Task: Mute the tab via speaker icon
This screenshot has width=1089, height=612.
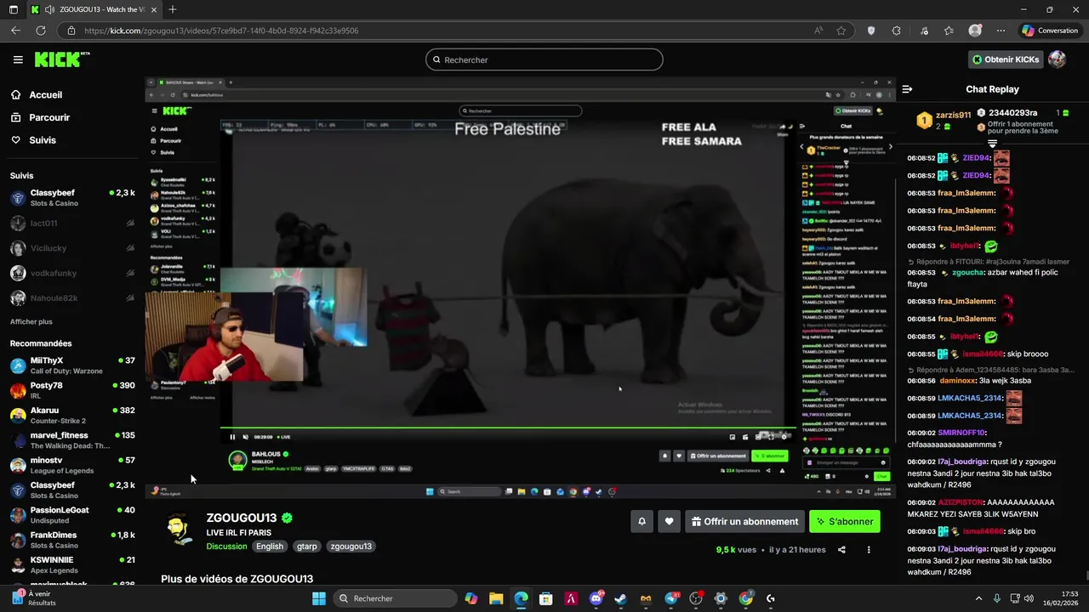Action: click(x=48, y=9)
